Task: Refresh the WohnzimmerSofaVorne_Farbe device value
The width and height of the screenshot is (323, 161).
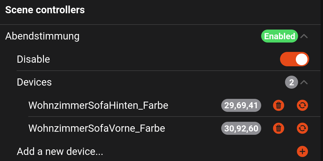Action: click(x=302, y=128)
